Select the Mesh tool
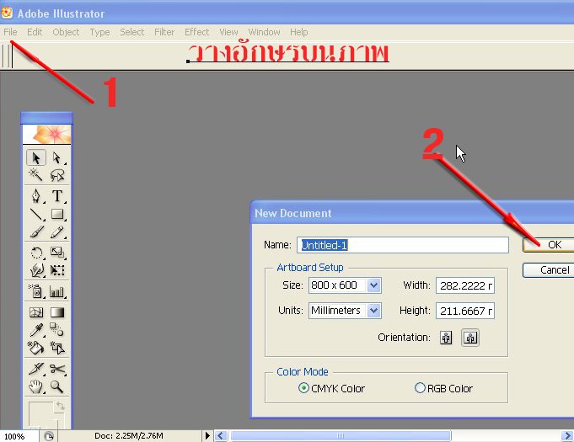This screenshot has height=442, width=574. coord(36,312)
